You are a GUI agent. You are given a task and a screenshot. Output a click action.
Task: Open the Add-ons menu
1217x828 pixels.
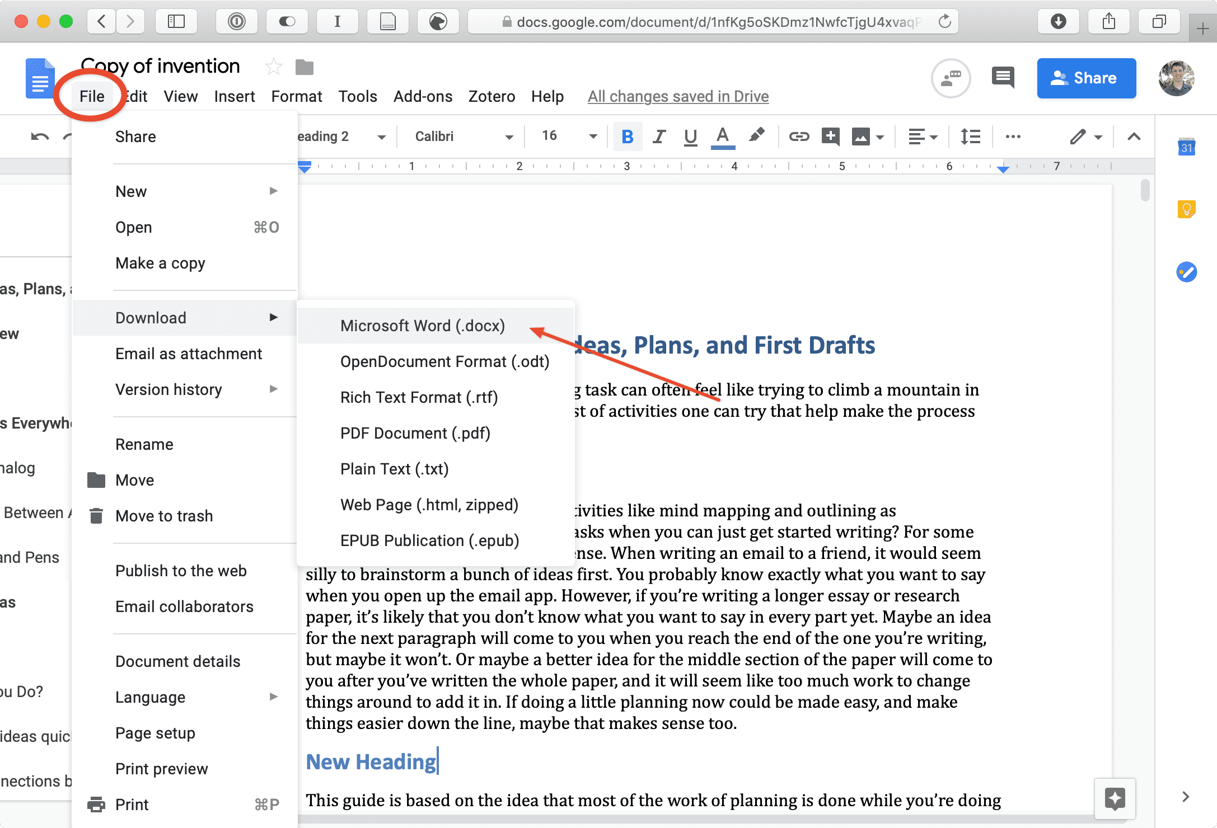[x=423, y=96]
